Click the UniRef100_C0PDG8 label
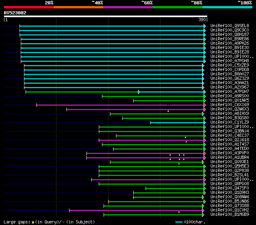Screen dimensions: 256x225 point(230,70)
